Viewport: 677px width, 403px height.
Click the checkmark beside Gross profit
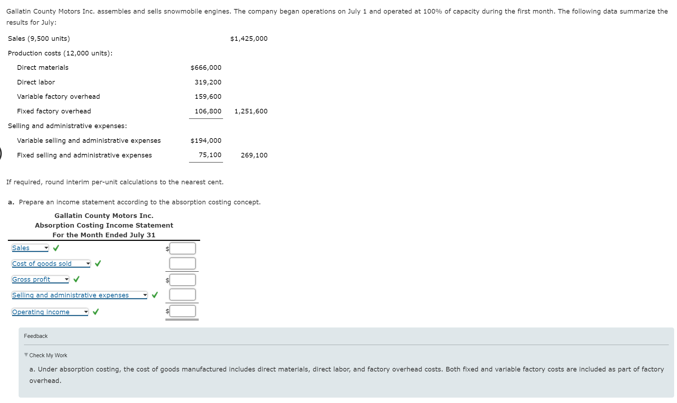pyautogui.click(x=76, y=279)
